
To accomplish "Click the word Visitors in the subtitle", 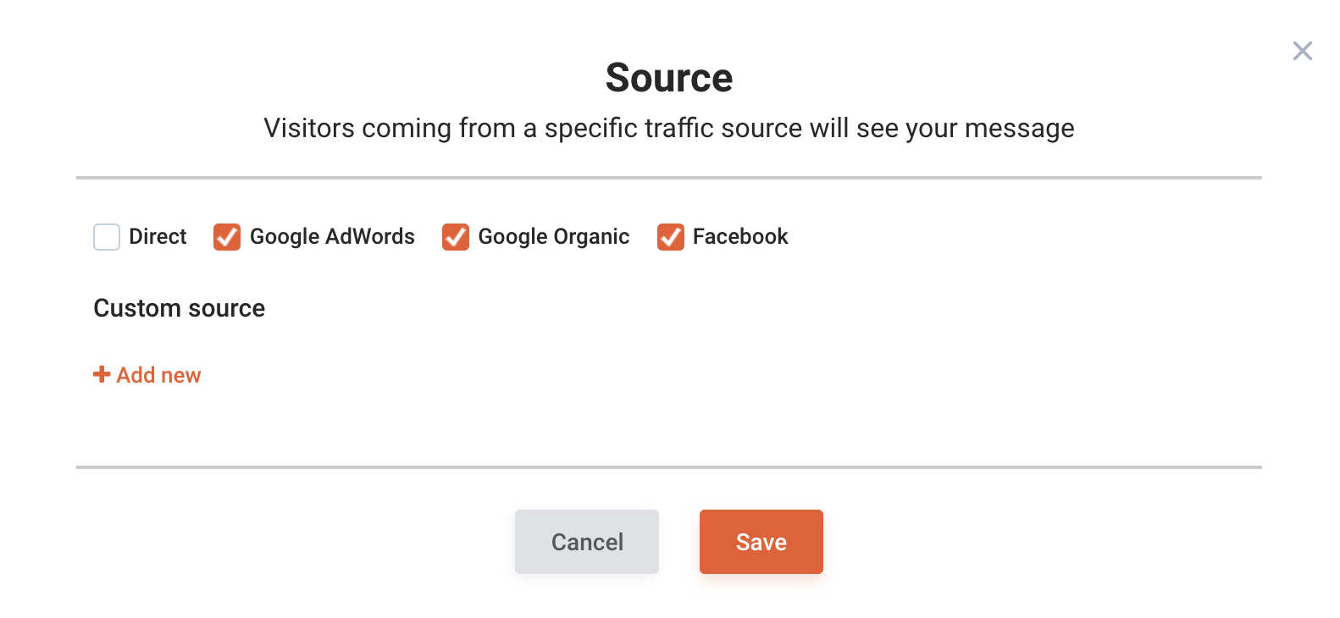I will tap(309, 128).
